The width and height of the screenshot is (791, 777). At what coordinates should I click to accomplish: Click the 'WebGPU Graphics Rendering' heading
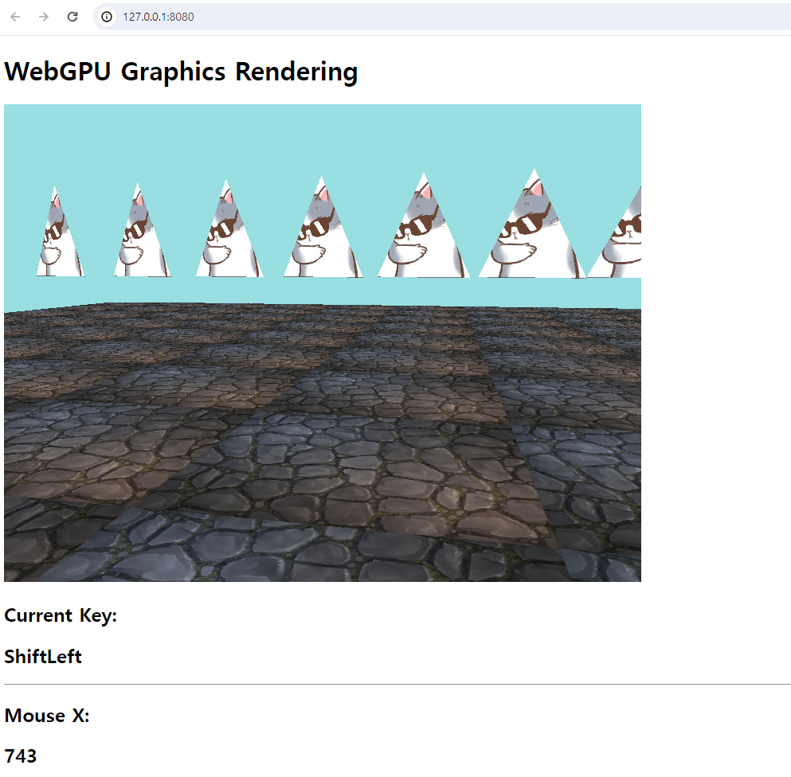(181, 72)
